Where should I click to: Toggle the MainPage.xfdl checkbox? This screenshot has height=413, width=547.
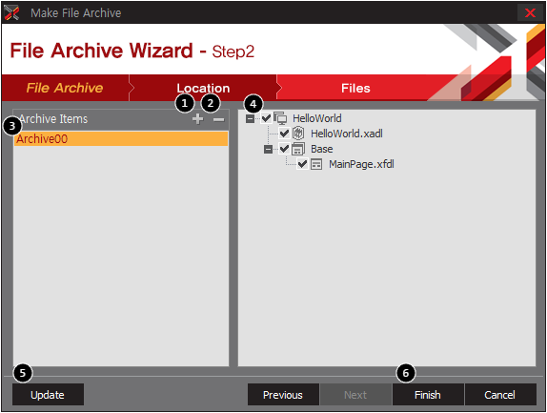302,164
